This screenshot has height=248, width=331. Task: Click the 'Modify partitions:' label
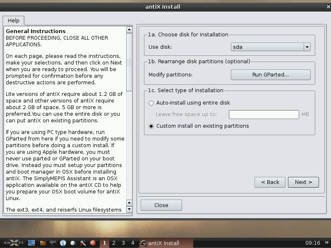170,75
